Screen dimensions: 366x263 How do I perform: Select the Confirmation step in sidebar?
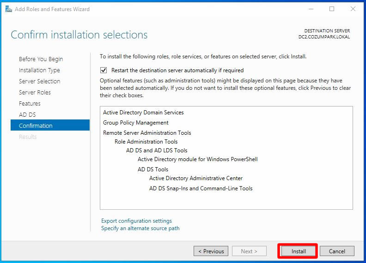point(36,126)
